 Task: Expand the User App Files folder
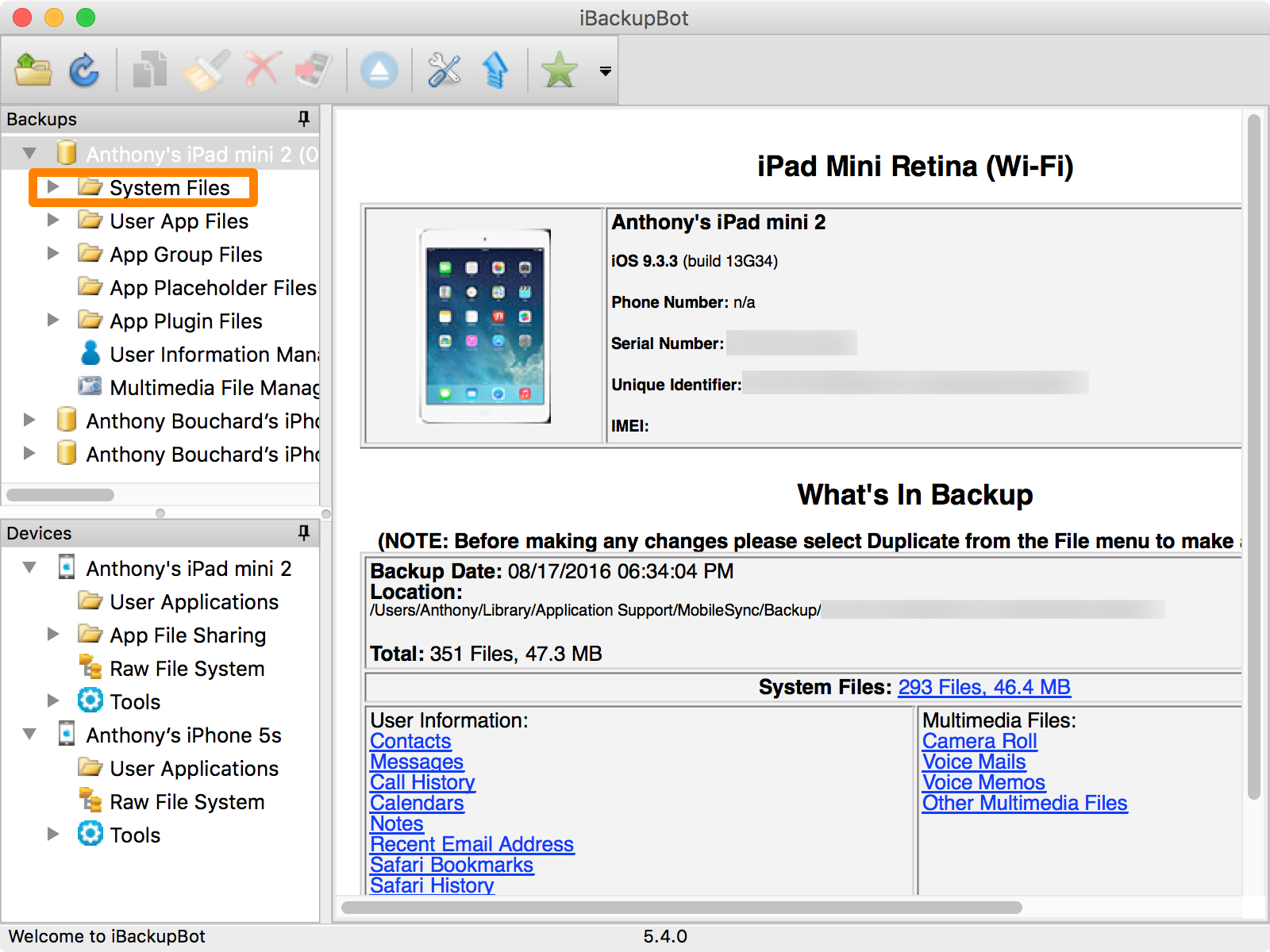click(53, 221)
